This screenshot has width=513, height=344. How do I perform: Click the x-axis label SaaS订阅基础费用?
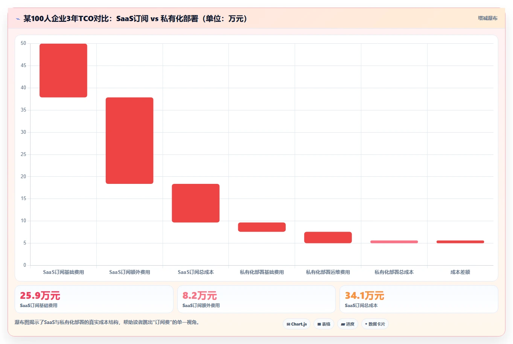pos(63,272)
